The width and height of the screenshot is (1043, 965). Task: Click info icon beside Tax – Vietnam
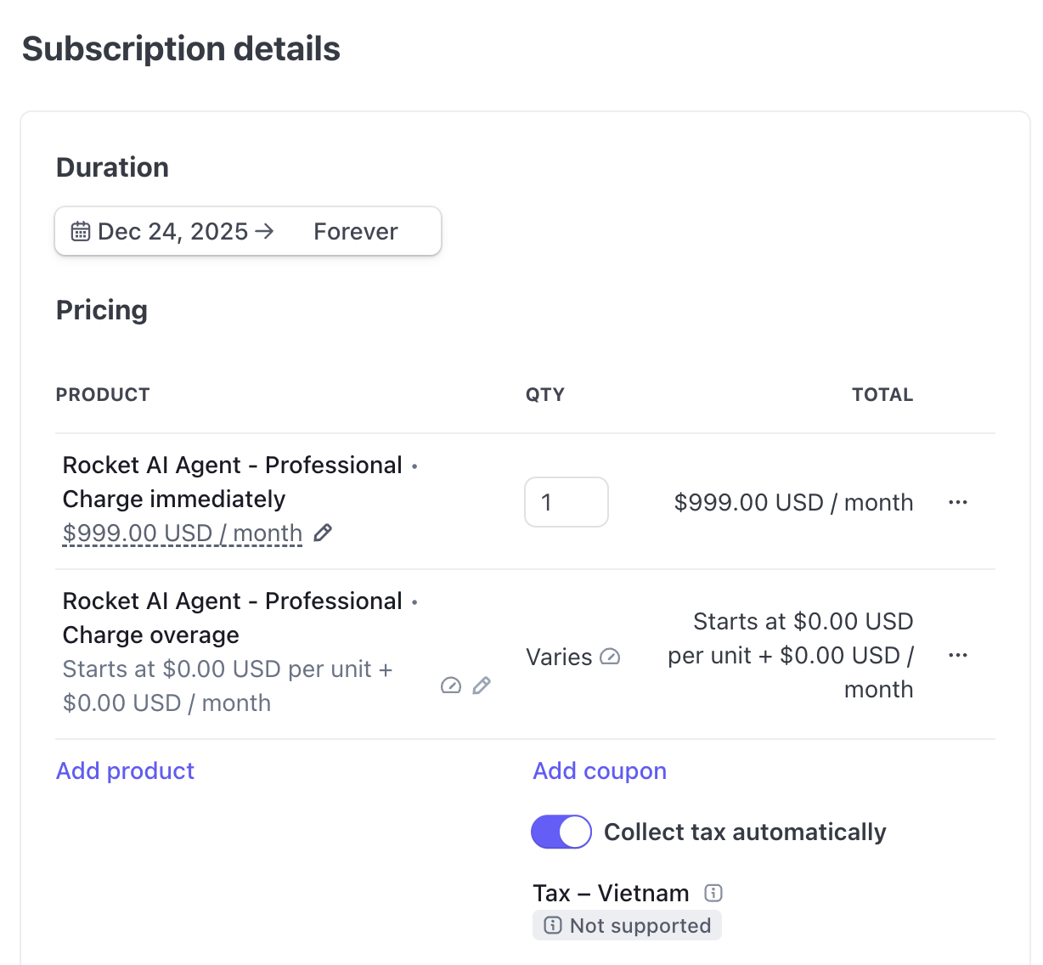tap(713, 893)
